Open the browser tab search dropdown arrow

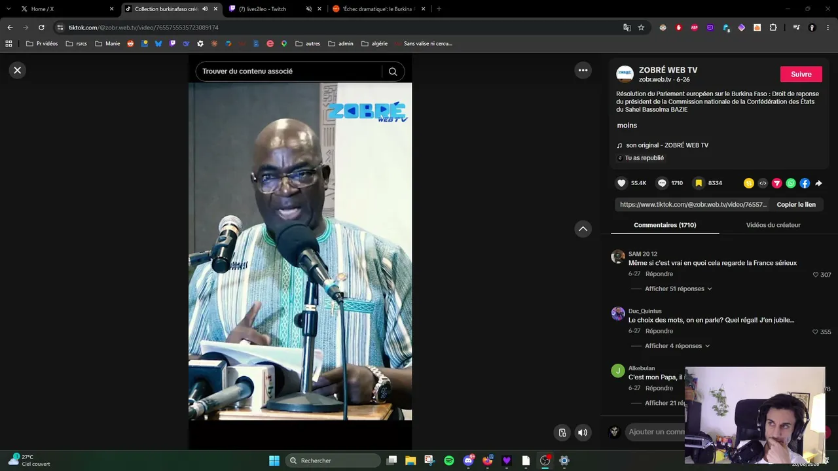click(x=9, y=9)
